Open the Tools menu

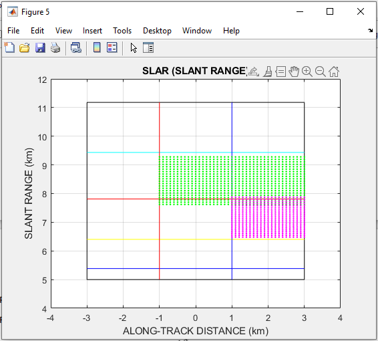pyautogui.click(x=122, y=31)
